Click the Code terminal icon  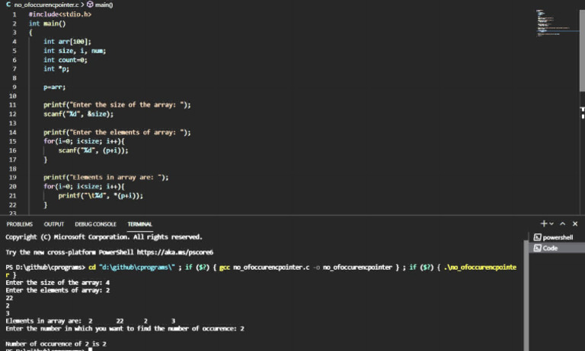537,248
